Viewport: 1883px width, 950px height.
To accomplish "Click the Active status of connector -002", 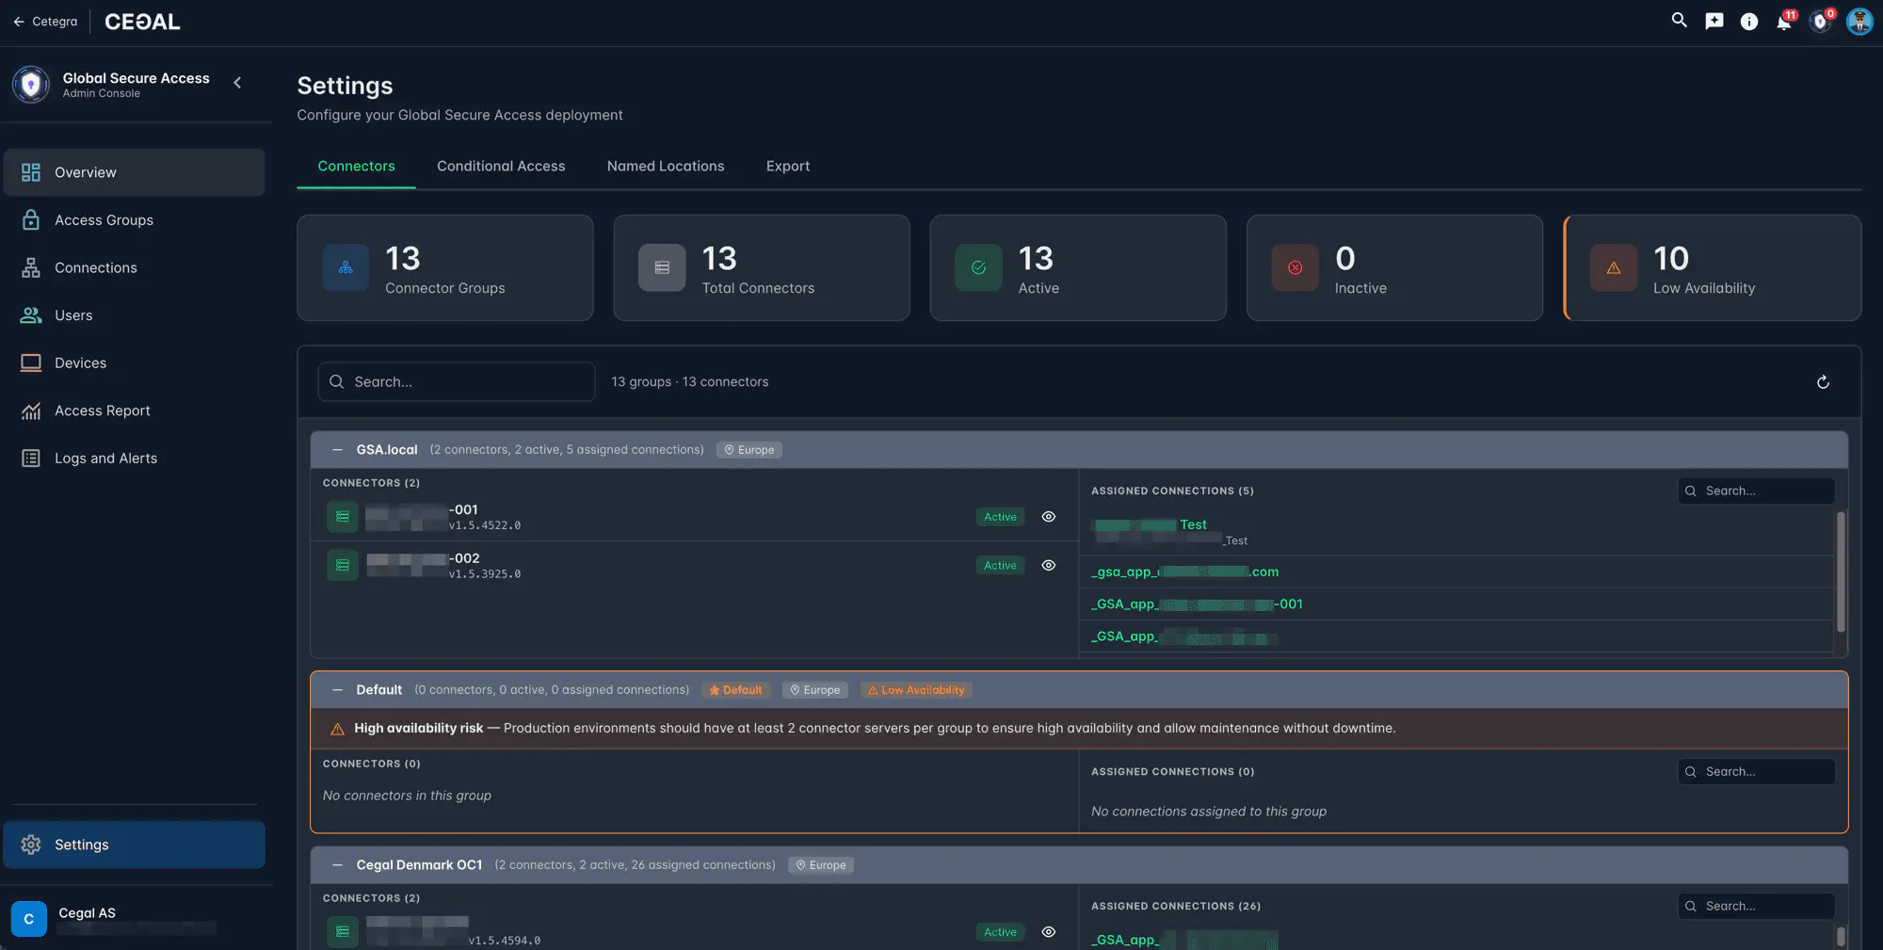I will [x=1000, y=565].
